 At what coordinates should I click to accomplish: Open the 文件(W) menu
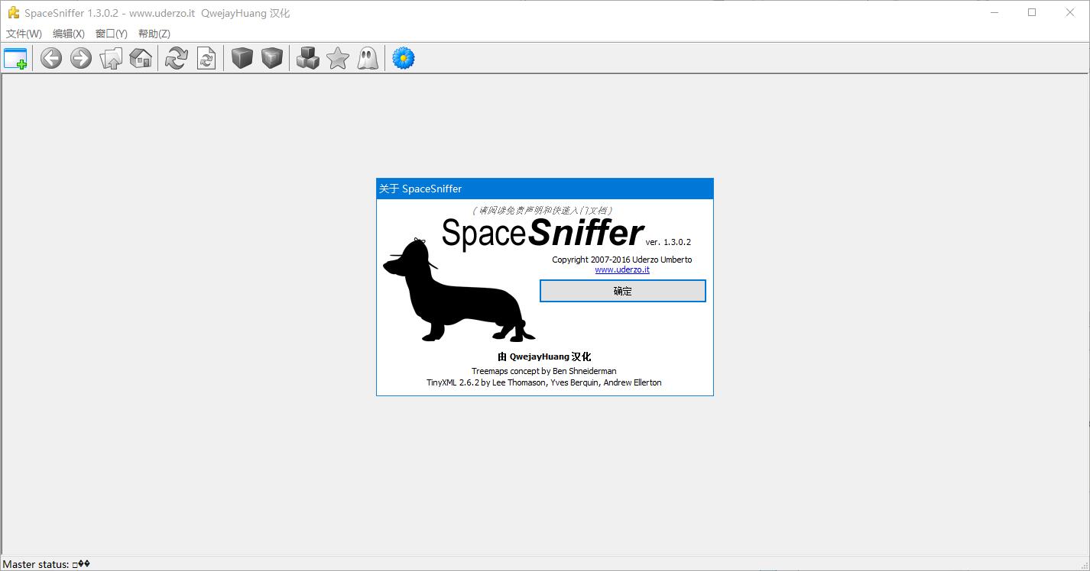[24, 34]
